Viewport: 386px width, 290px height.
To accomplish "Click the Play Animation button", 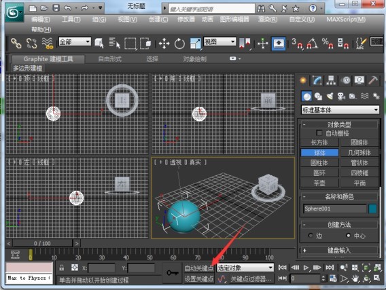I will click(306, 268).
